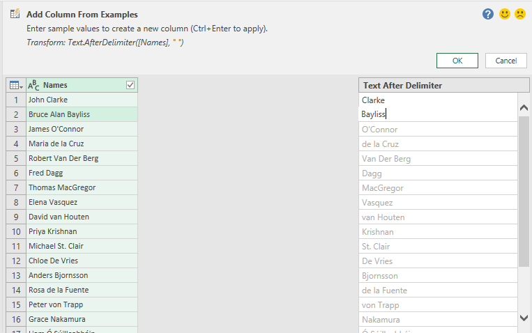Confirm with the OK button
Viewport: 532px width, 333px height.
pos(457,61)
